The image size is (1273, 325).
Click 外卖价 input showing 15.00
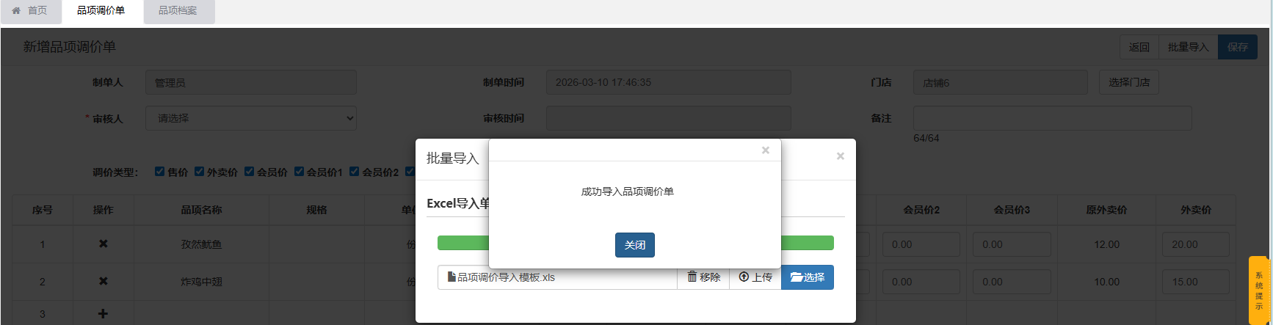pos(1196,282)
